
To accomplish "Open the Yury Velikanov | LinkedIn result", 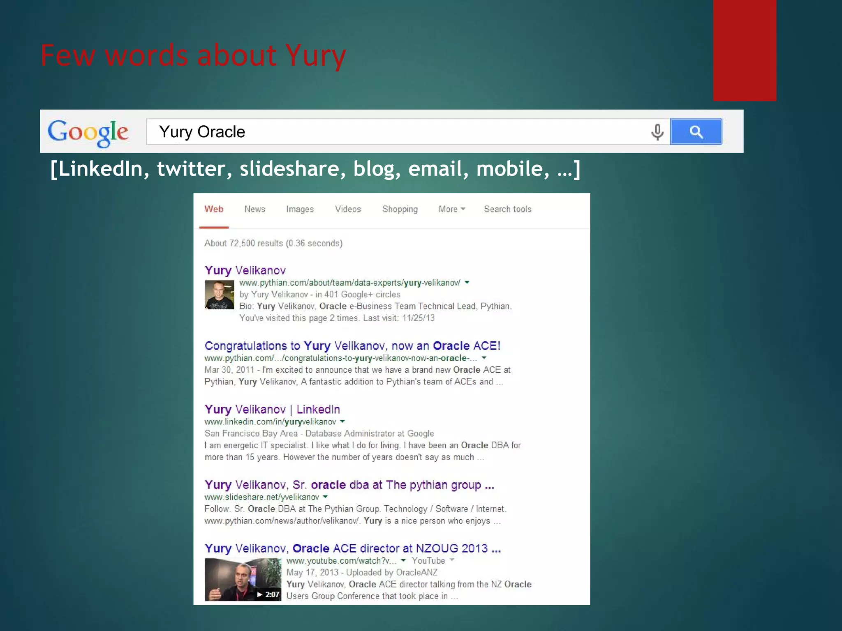I will click(x=272, y=410).
